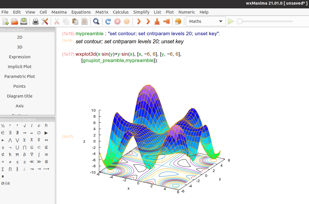This screenshot has width=309, height=204.
Task: Open the Simplify menu
Action: (141, 12)
